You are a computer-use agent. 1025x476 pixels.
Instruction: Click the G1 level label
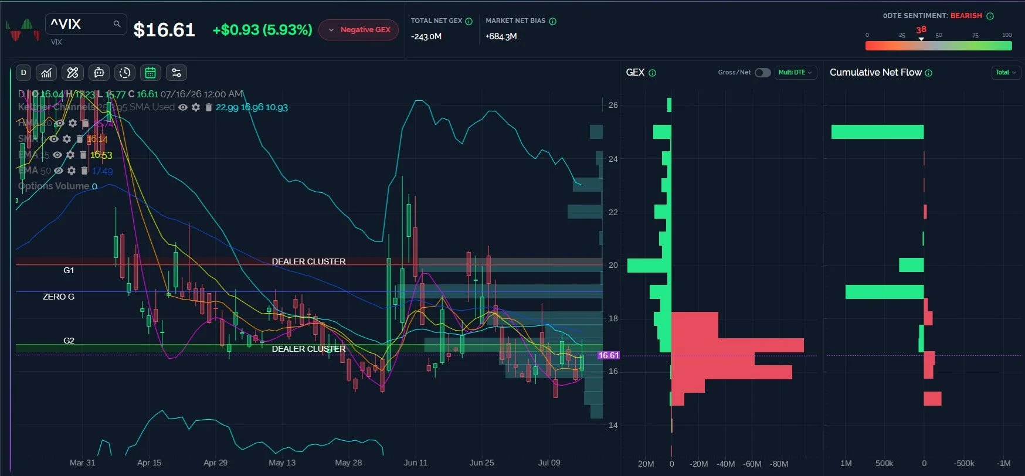pyautogui.click(x=69, y=270)
